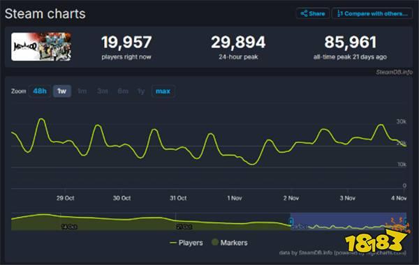
Task: Select the 1y zoom range
Action: 141,91
